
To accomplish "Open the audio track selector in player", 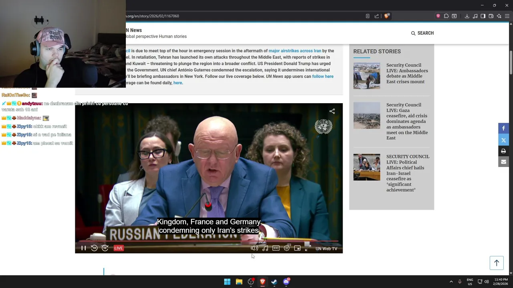I will [x=265, y=248].
